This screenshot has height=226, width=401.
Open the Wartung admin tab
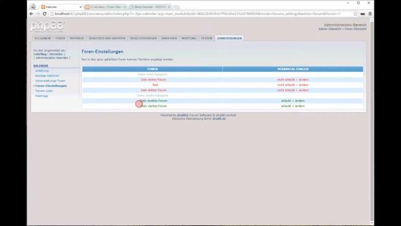pos(189,38)
